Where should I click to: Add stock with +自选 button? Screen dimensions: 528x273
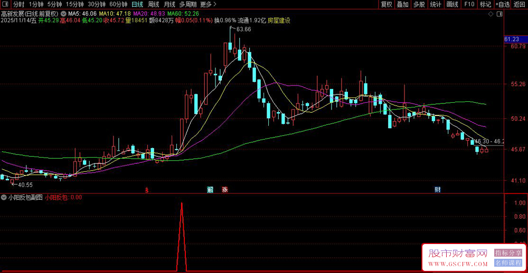point(502,4)
